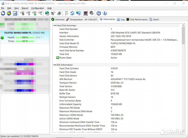Click the VID: 152D, PID: 0578 value
The image size is (188, 138).
[x=121, y=36]
